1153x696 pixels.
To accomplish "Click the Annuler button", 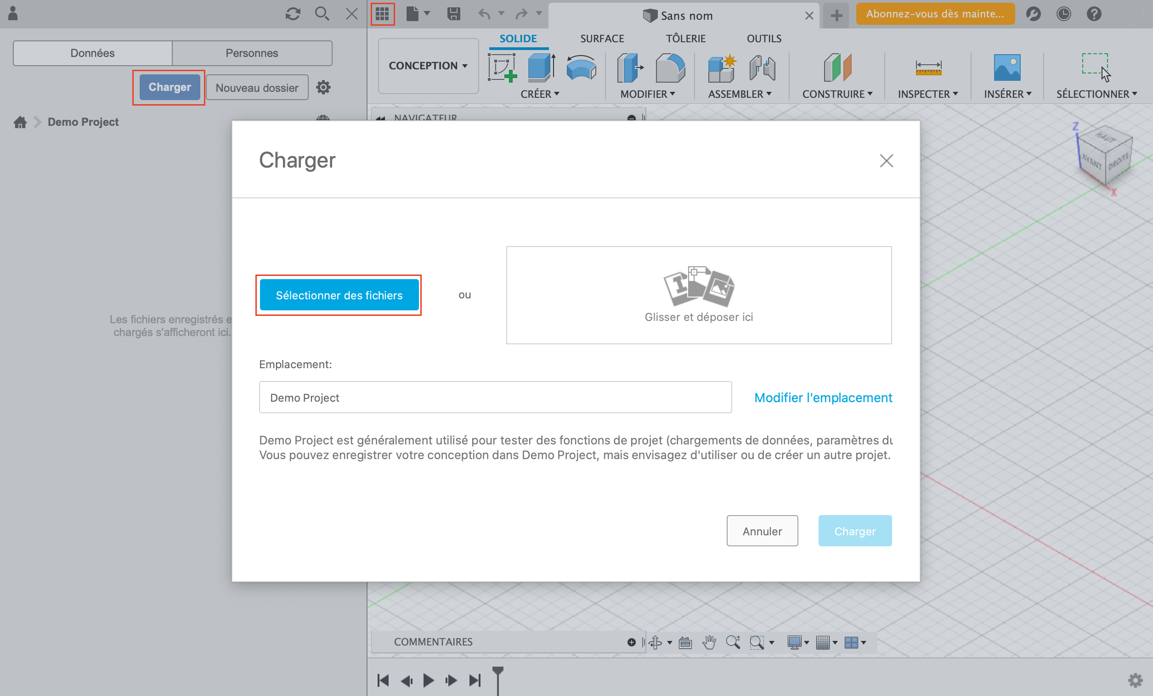I will click(761, 530).
